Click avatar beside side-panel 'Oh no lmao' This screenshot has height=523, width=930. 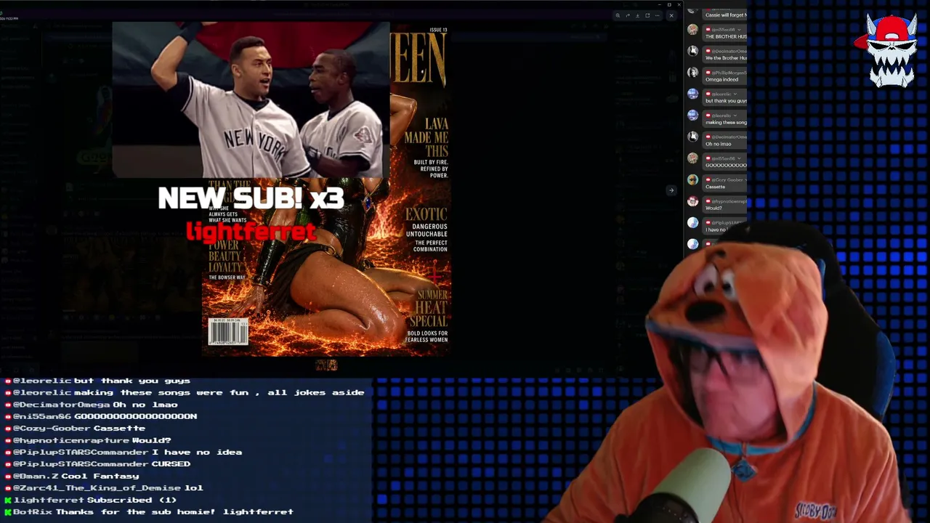692,137
